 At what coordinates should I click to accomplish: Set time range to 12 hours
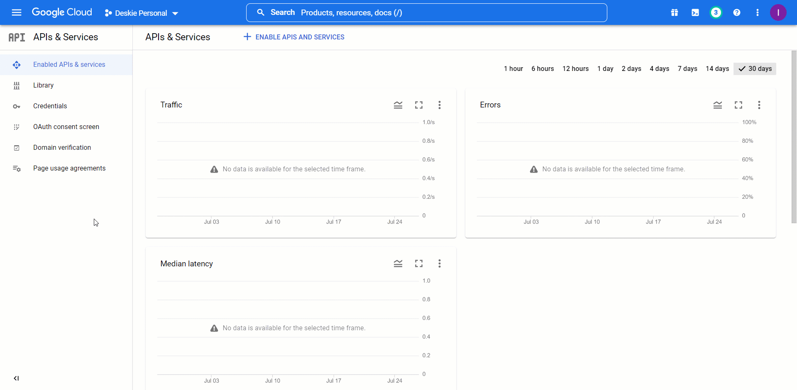[x=575, y=69]
